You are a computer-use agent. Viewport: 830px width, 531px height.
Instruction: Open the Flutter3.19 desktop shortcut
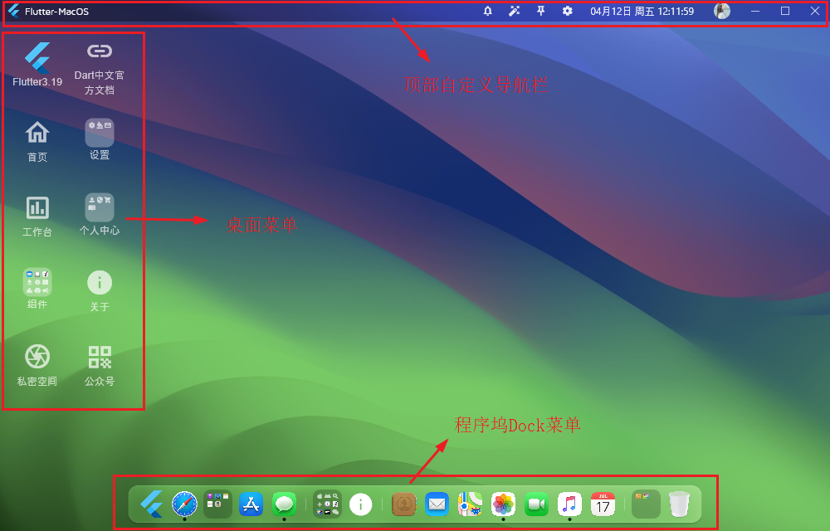pyautogui.click(x=37, y=64)
